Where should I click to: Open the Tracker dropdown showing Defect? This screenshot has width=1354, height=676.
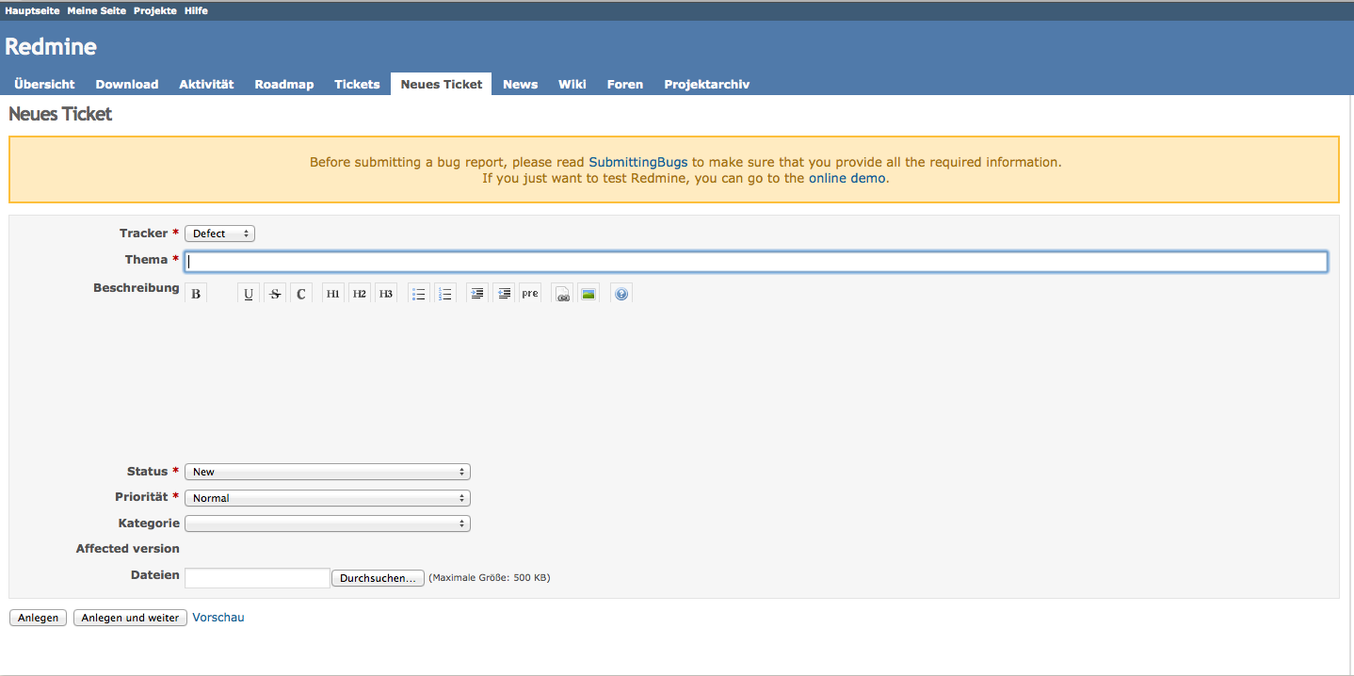(x=219, y=233)
